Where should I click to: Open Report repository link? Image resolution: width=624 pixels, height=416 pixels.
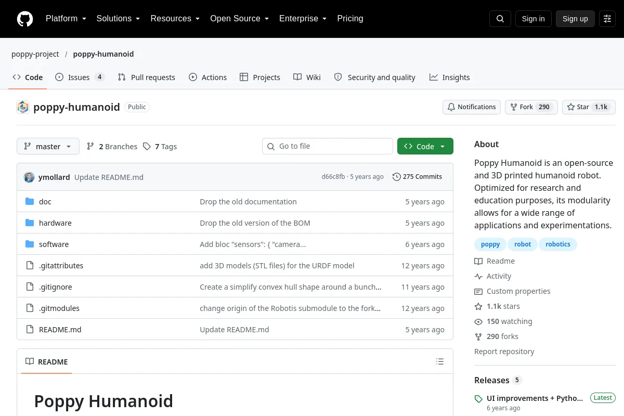click(504, 352)
